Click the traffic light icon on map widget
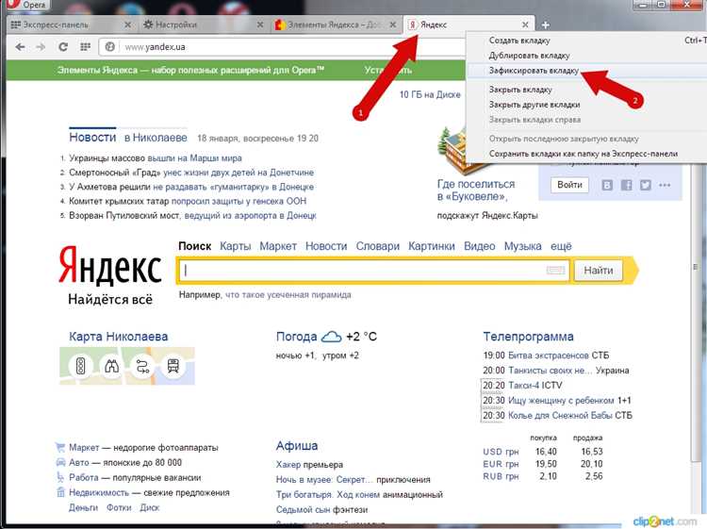Screen dimensions: 707x529 click(82, 366)
